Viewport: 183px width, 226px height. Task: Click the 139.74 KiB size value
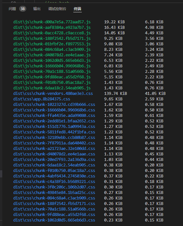coord(116,93)
